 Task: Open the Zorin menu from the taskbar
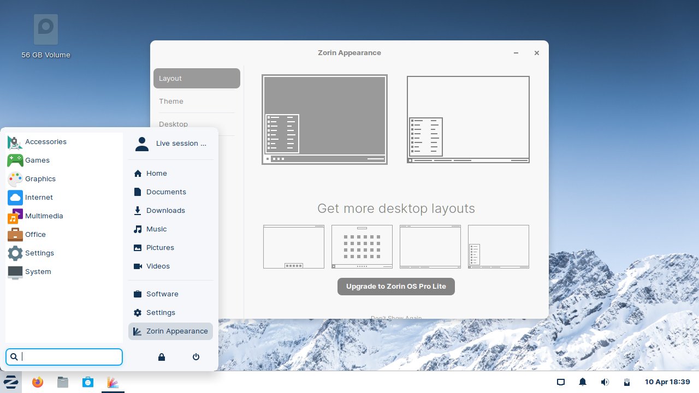(x=11, y=382)
